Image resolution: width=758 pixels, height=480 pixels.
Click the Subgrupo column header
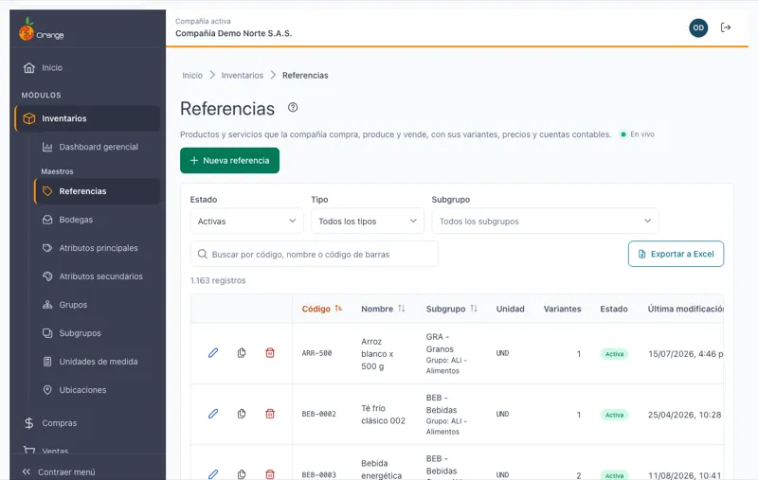click(445, 309)
